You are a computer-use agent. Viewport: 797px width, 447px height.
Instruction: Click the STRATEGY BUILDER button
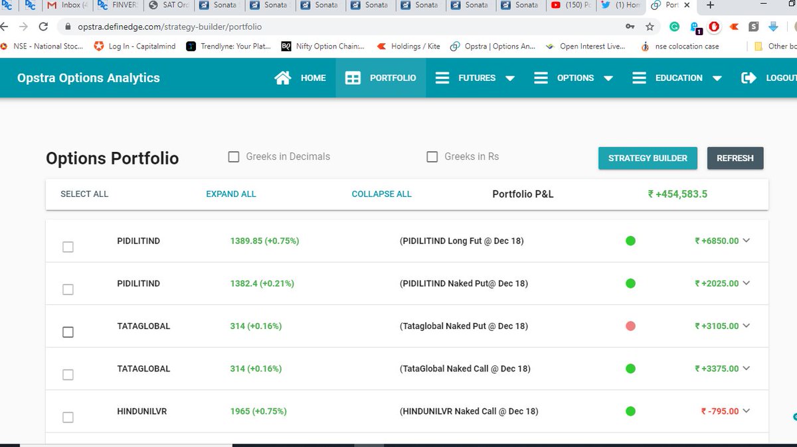point(648,158)
